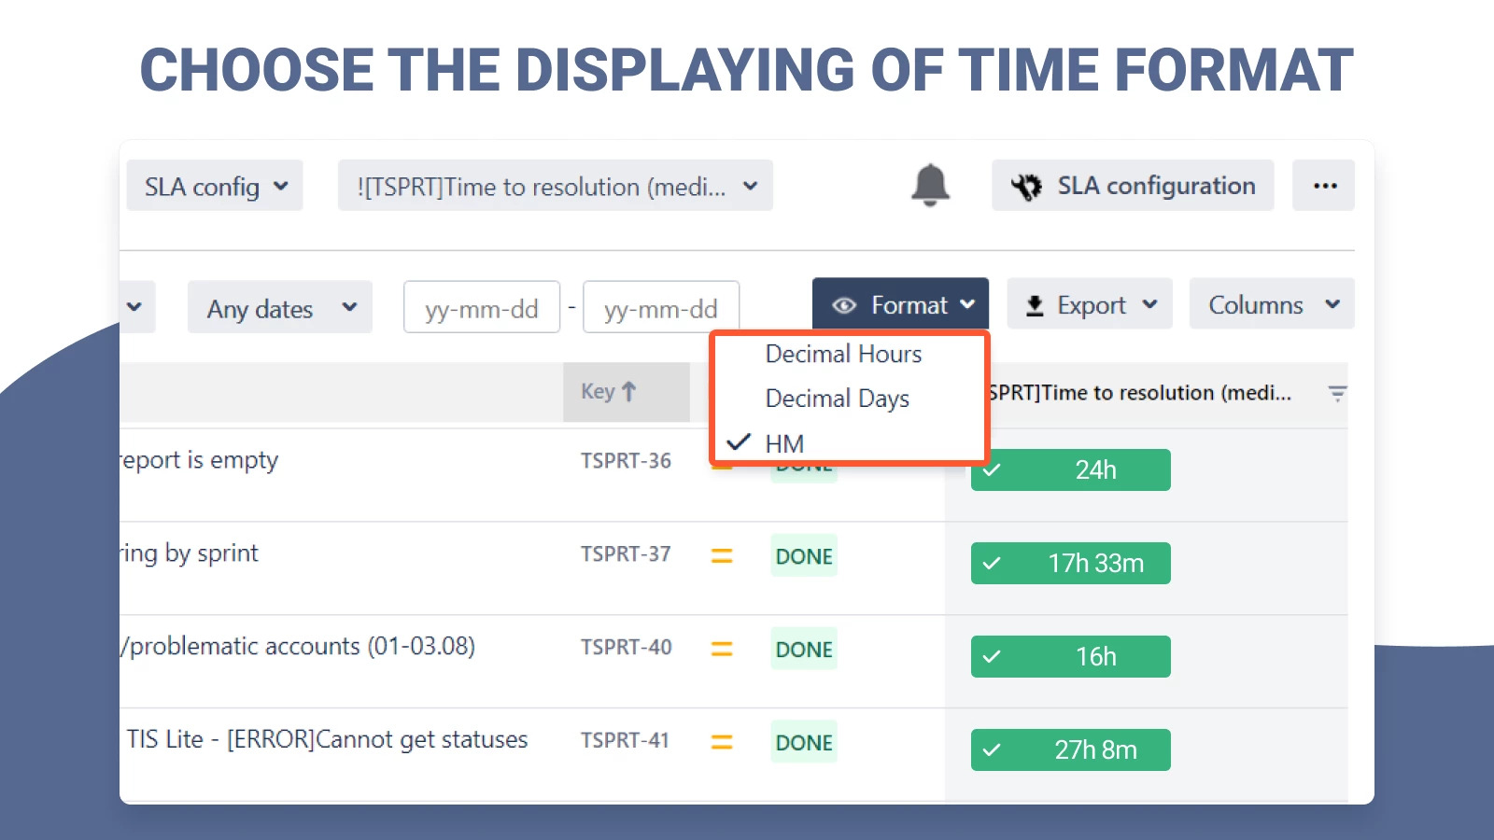Sort by the Key column header
This screenshot has height=840, width=1494.
(627, 392)
